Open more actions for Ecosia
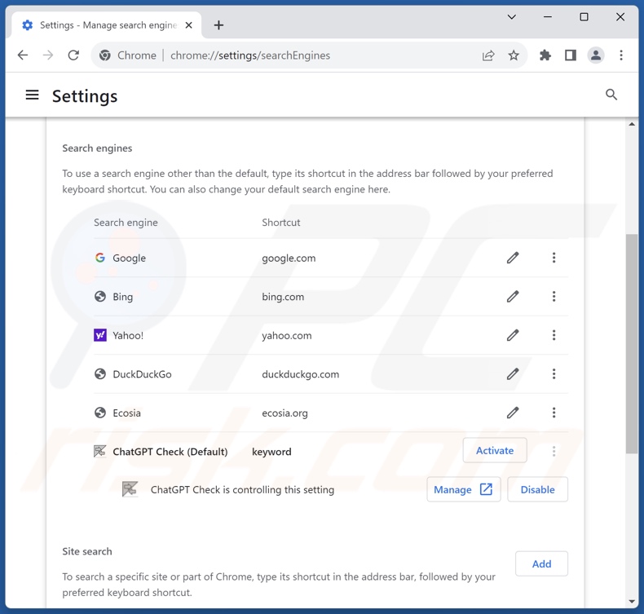 click(x=554, y=413)
